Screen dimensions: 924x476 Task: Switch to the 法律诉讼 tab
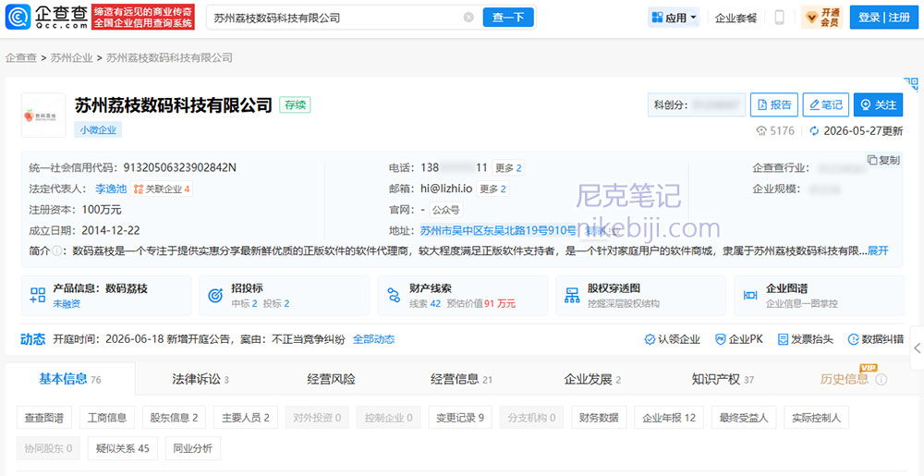[x=201, y=379]
